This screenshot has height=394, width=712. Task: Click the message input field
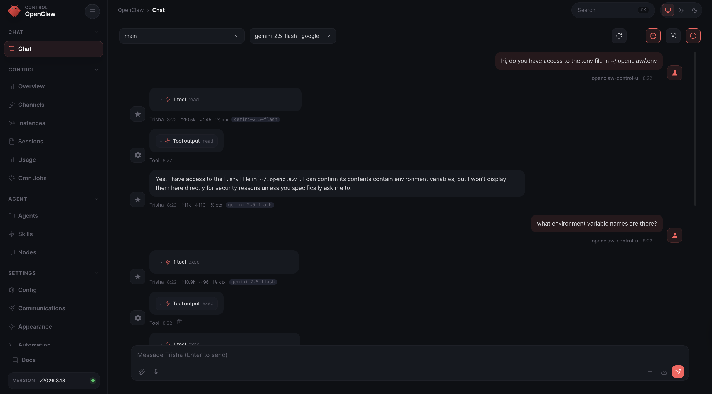(x=334, y=355)
